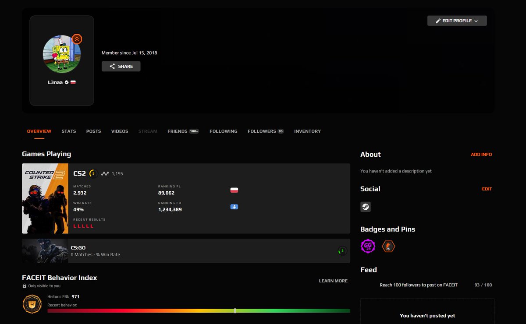
Task: Select the STREAM tab
Action: 148,131
